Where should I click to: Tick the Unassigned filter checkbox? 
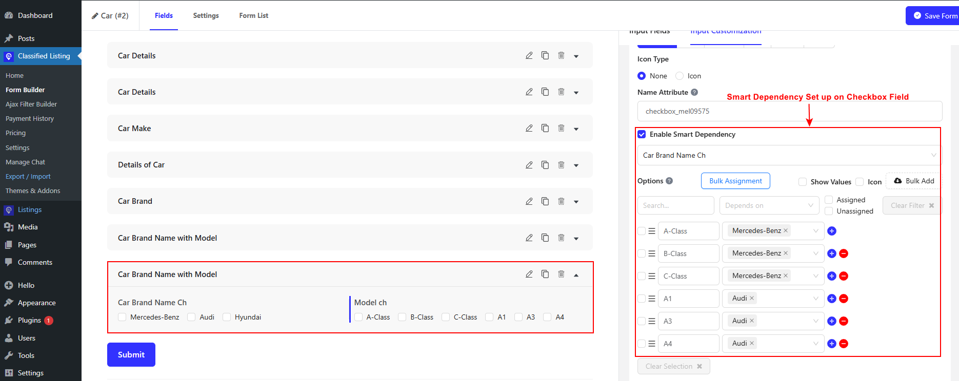coord(829,211)
